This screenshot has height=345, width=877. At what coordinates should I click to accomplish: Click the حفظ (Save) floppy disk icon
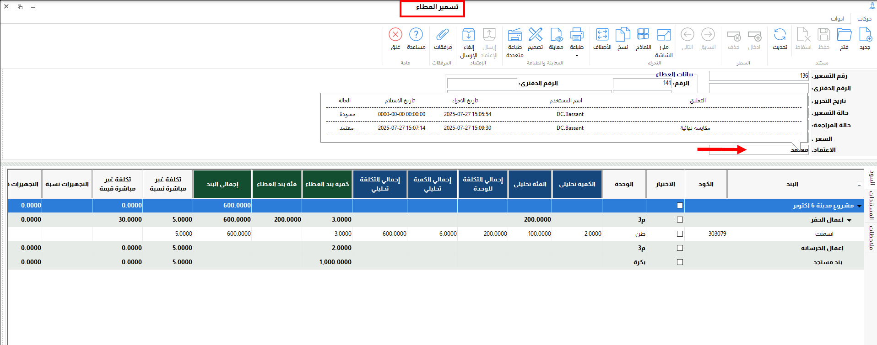coord(824,35)
